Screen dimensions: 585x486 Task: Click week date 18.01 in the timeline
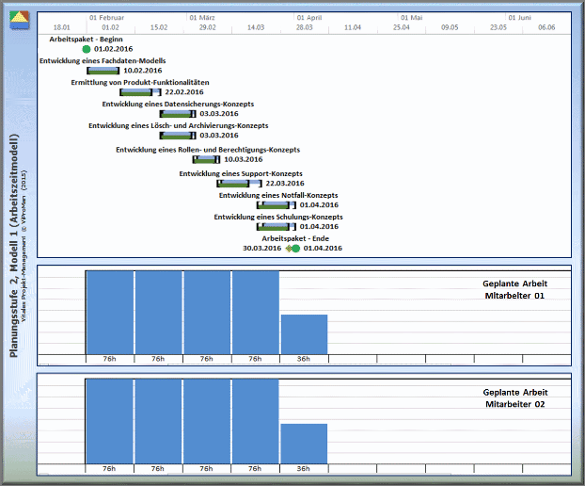[x=61, y=27]
